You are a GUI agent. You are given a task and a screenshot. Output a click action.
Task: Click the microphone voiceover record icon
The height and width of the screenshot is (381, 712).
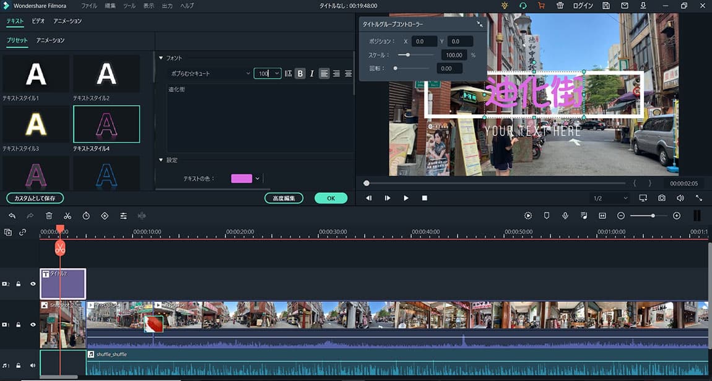coord(565,215)
